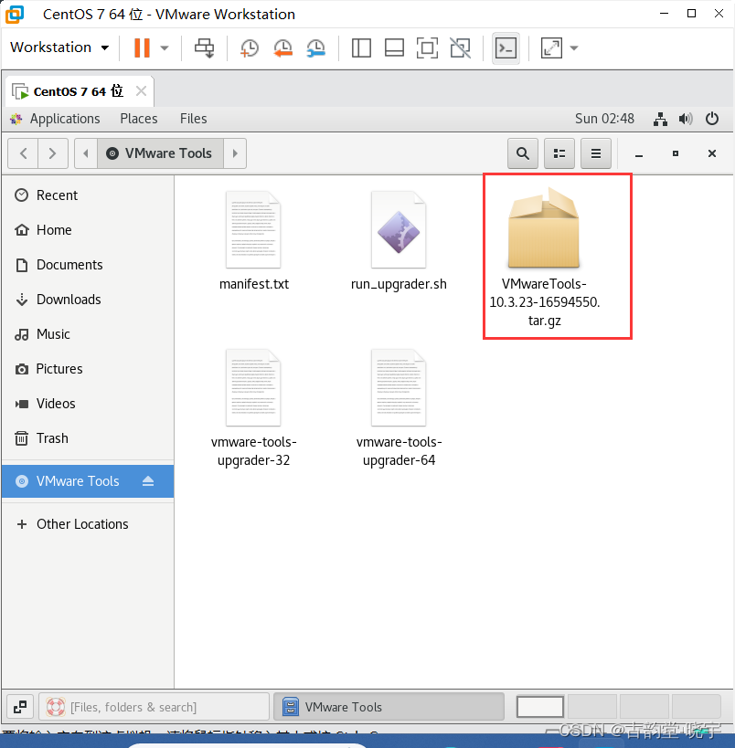
Task: Select the VMwareTools-10.3.23-16594550.tar.gz archive
Action: click(x=545, y=257)
